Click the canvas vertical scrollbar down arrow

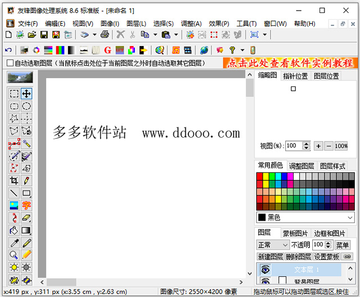tap(250, 273)
